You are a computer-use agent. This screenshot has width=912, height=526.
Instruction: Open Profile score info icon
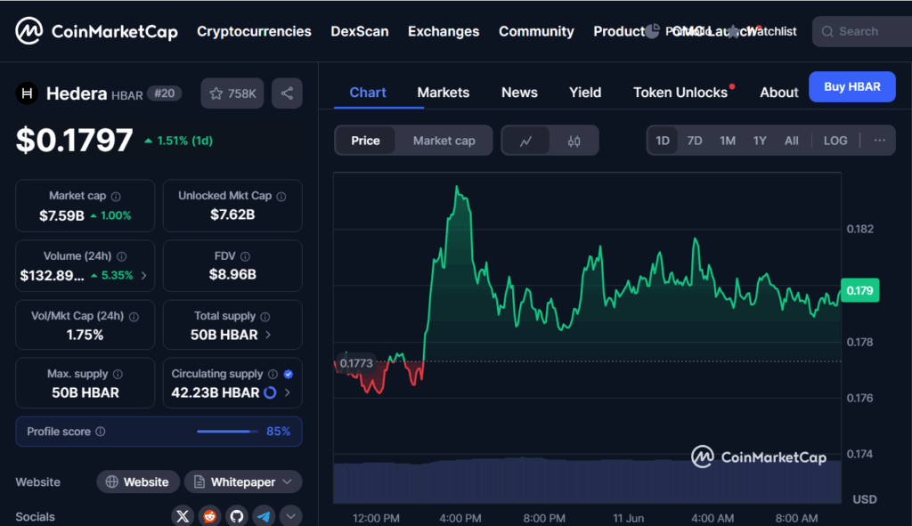[x=101, y=432]
